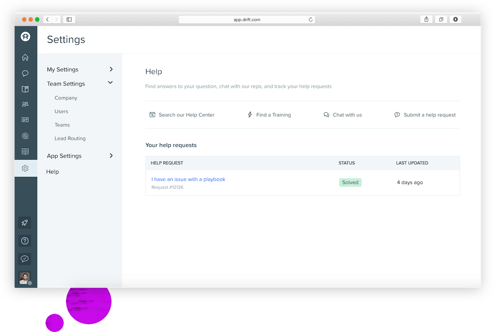493x332 pixels.
Task: Open the team members icon in the sidebar
Action: point(25,104)
